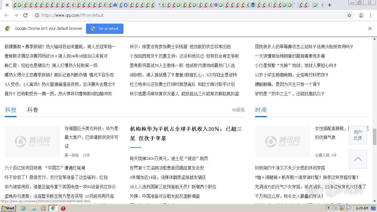Open article 驴奶是"奶中之王"，还能抗癌抗炎？
This screenshot has height=212, width=377.
point(290,94)
